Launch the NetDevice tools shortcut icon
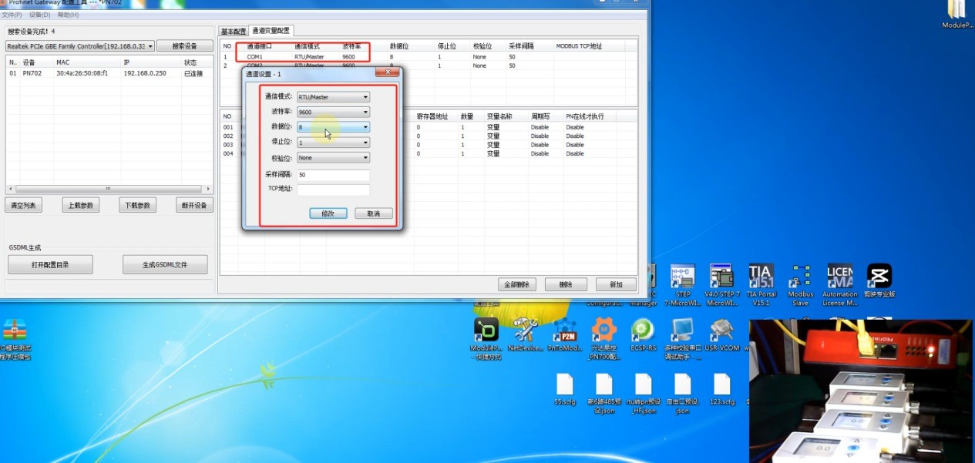The width and height of the screenshot is (975, 463). click(526, 332)
